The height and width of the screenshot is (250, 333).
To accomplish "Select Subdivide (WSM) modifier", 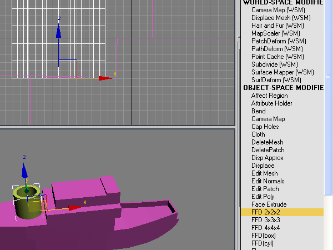I will click(275, 64).
